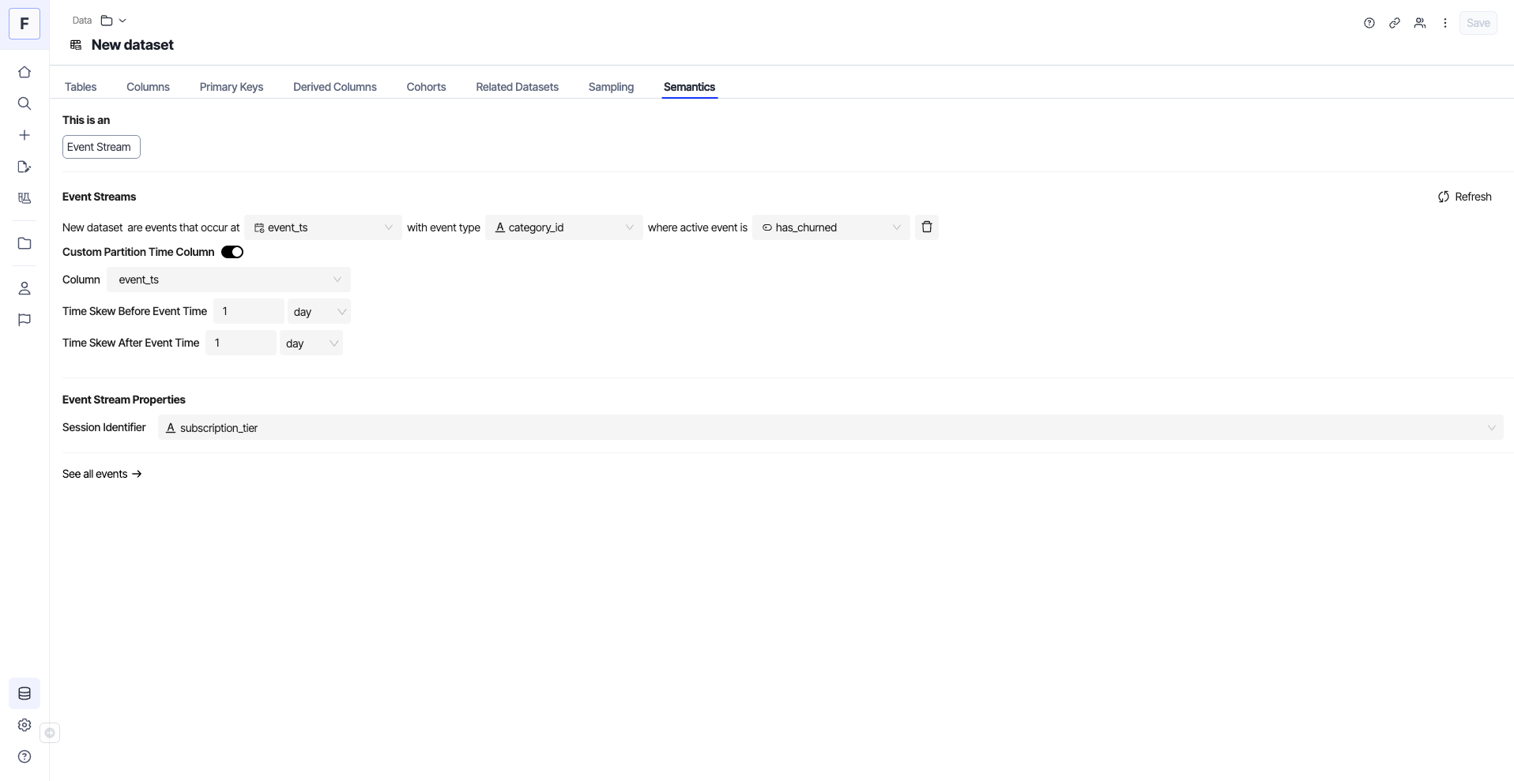
Task: Follow the See all events link
Action: 102,474
